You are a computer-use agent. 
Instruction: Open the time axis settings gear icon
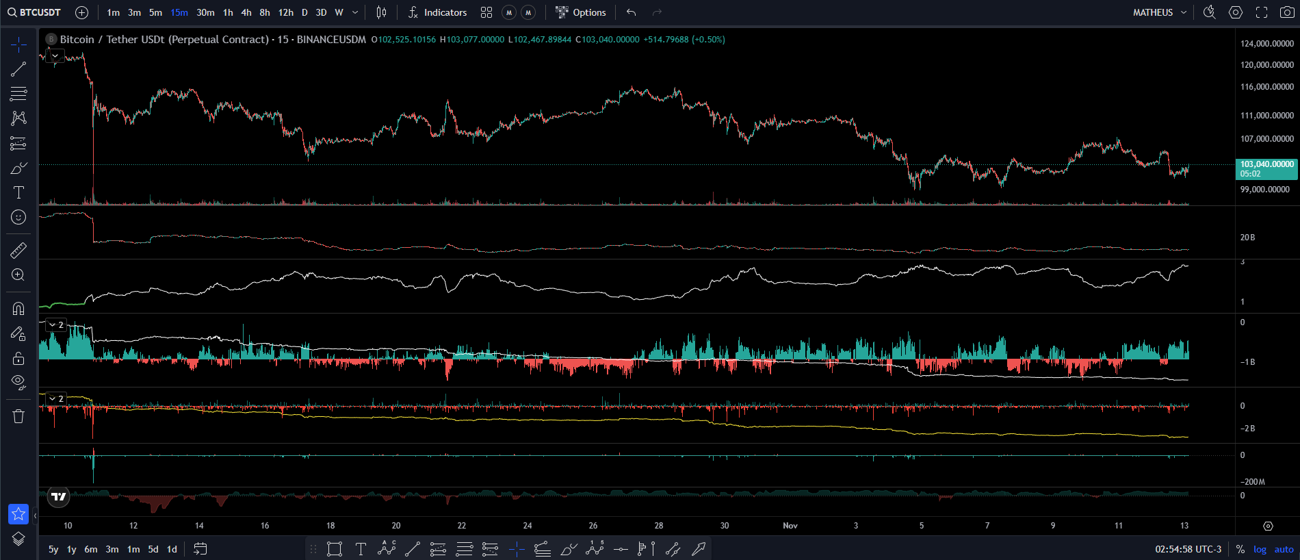coord(1268,526)
